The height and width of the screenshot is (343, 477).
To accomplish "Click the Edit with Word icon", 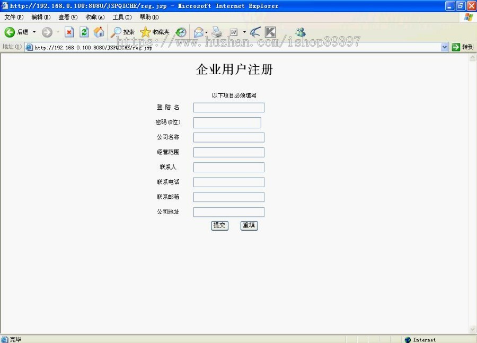I will click(x=234, y=32).
